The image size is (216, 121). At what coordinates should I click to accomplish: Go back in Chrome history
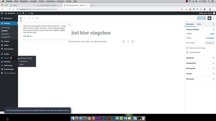point(2,9)
